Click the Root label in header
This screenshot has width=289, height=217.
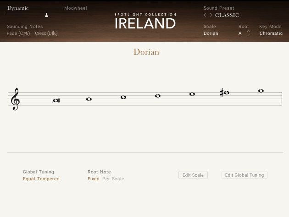244,27
